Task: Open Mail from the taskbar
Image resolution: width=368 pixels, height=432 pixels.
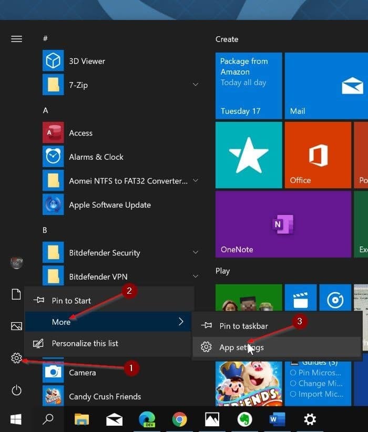Action: (115, 419)
